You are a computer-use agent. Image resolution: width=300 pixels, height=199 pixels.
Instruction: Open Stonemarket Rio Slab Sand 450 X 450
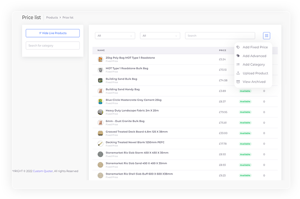[x=136, y=163]
